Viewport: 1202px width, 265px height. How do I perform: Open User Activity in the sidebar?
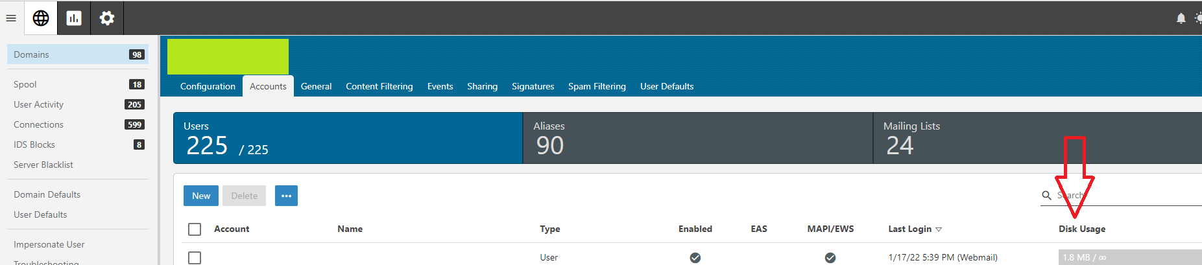tap(39, 104)
